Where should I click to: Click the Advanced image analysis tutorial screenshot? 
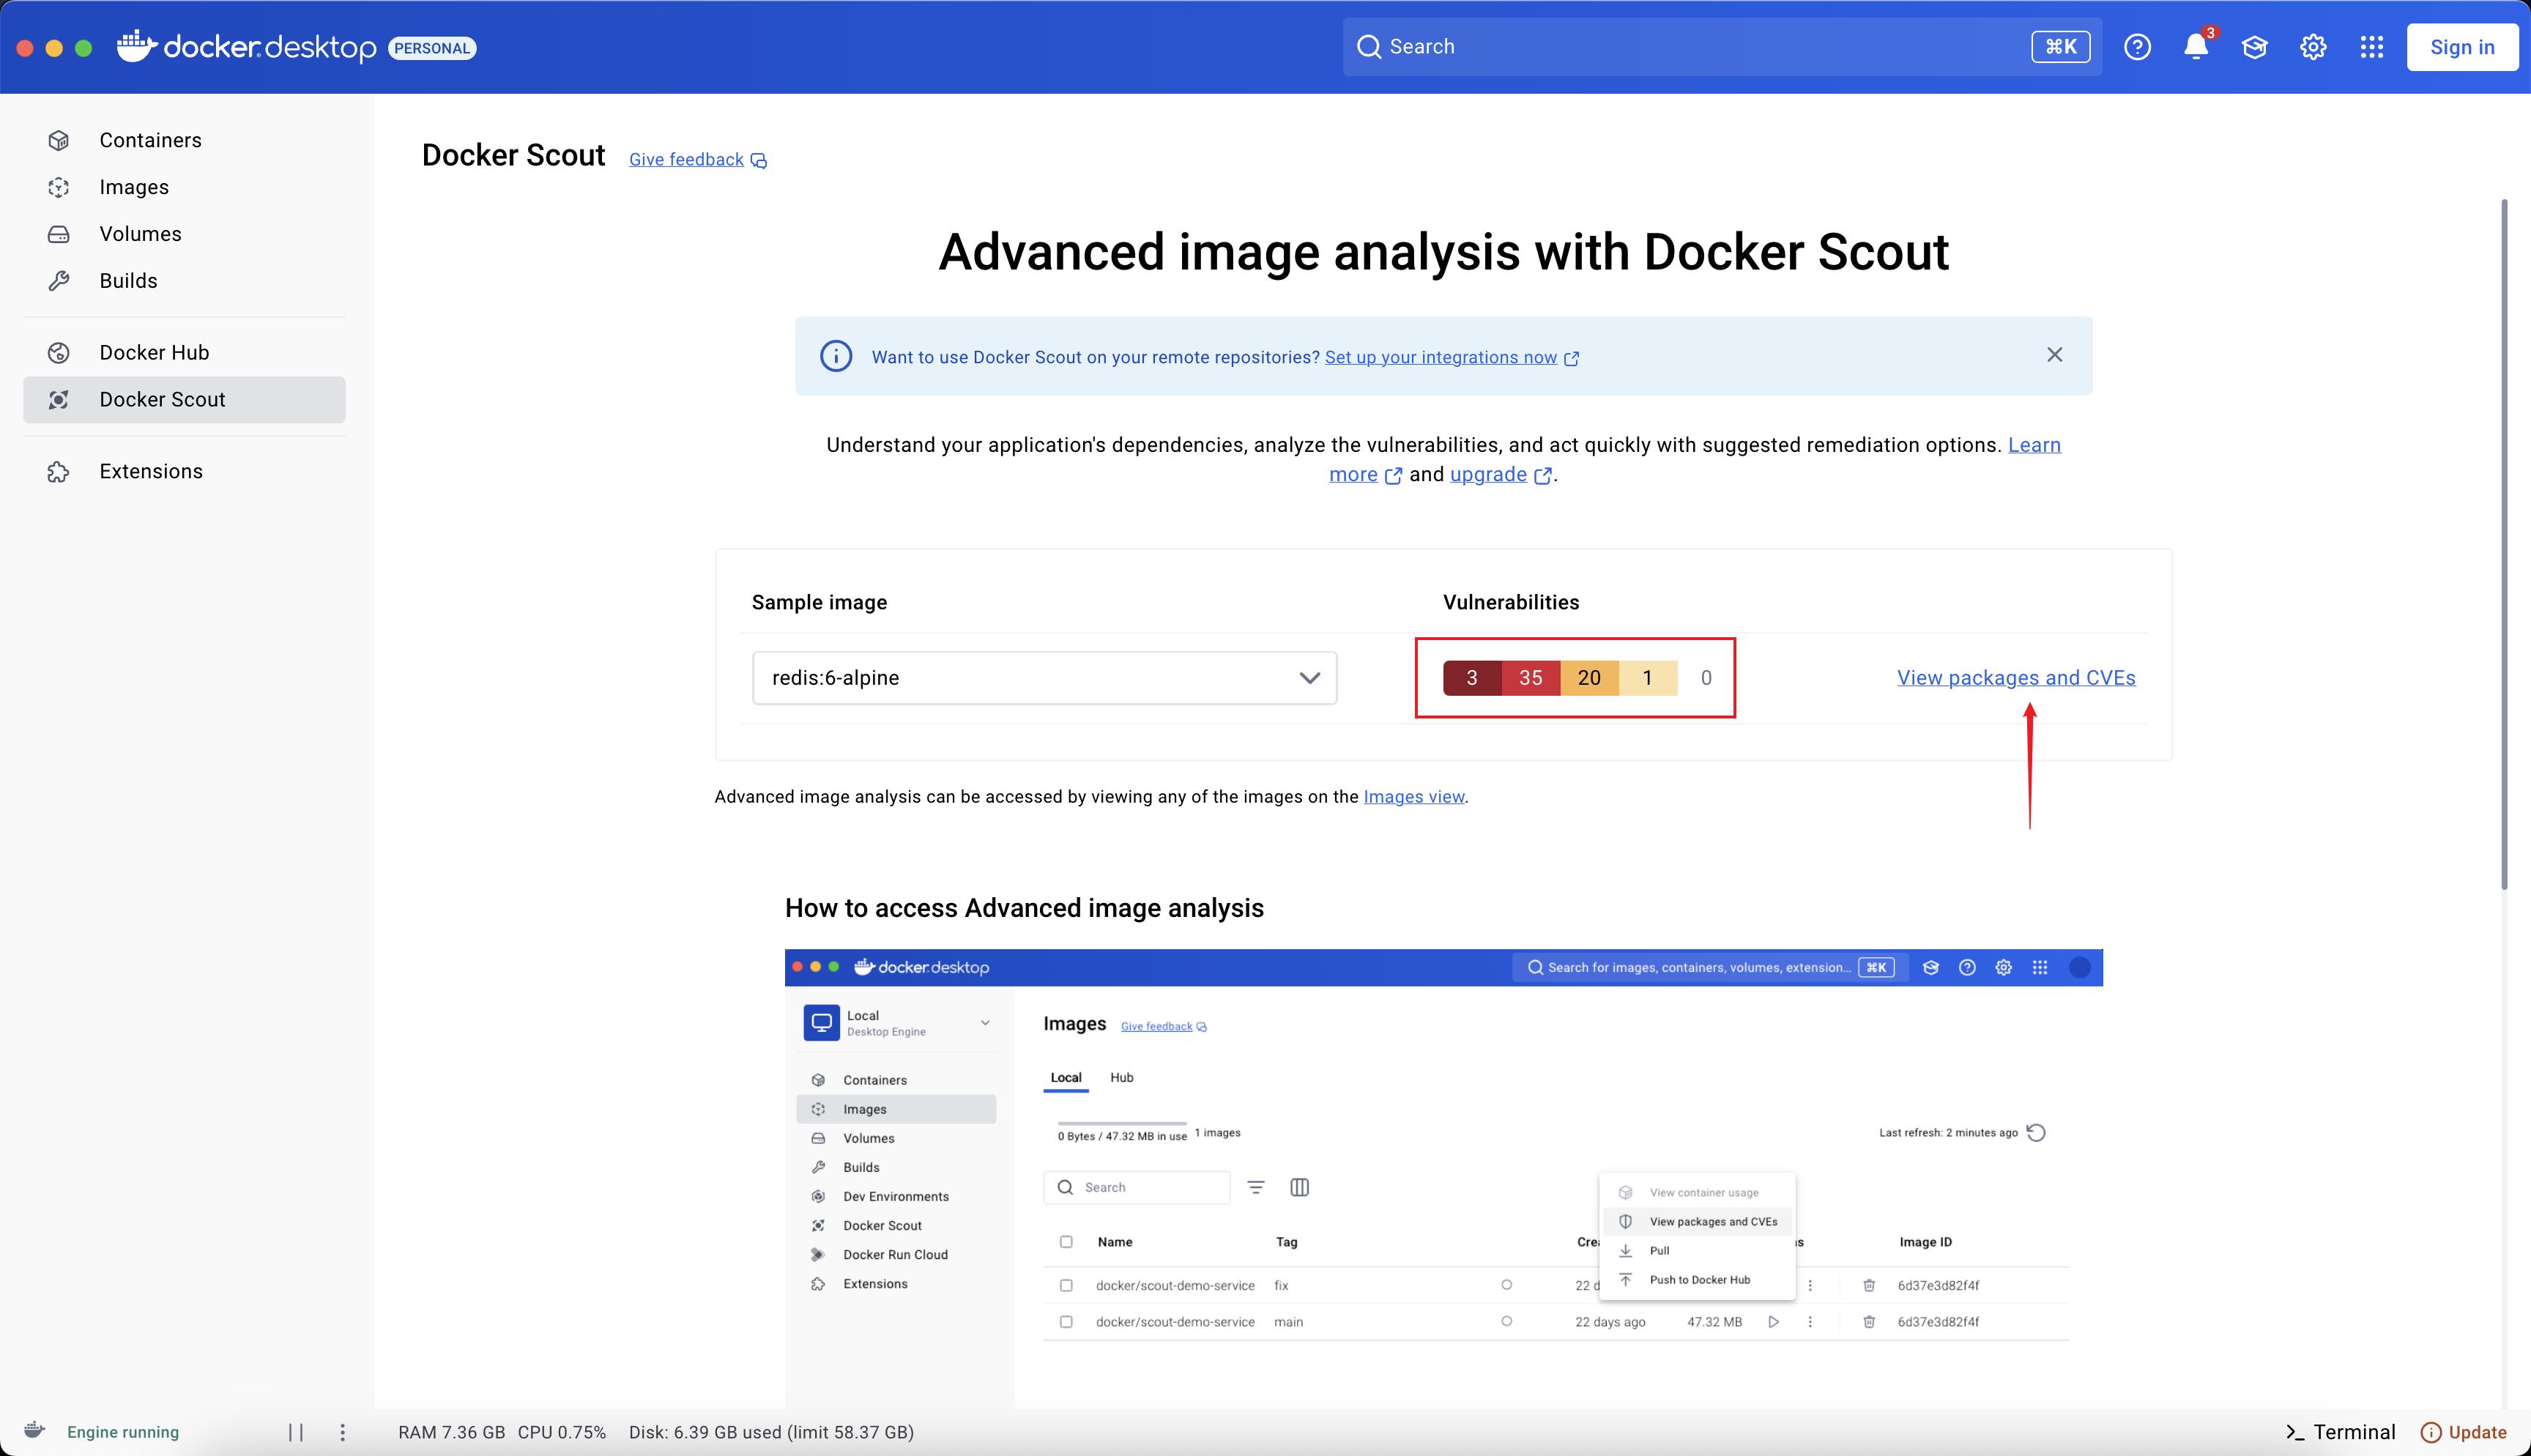click(x=1443, y=1178)
